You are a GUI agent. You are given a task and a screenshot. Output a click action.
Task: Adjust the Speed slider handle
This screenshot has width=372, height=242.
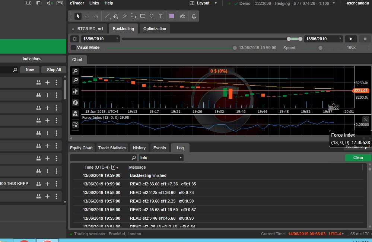[x=320, y=48]
